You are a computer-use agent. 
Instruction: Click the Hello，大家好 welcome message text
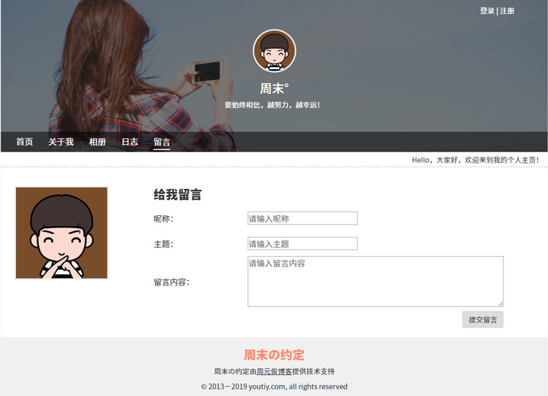click(476, 160)
